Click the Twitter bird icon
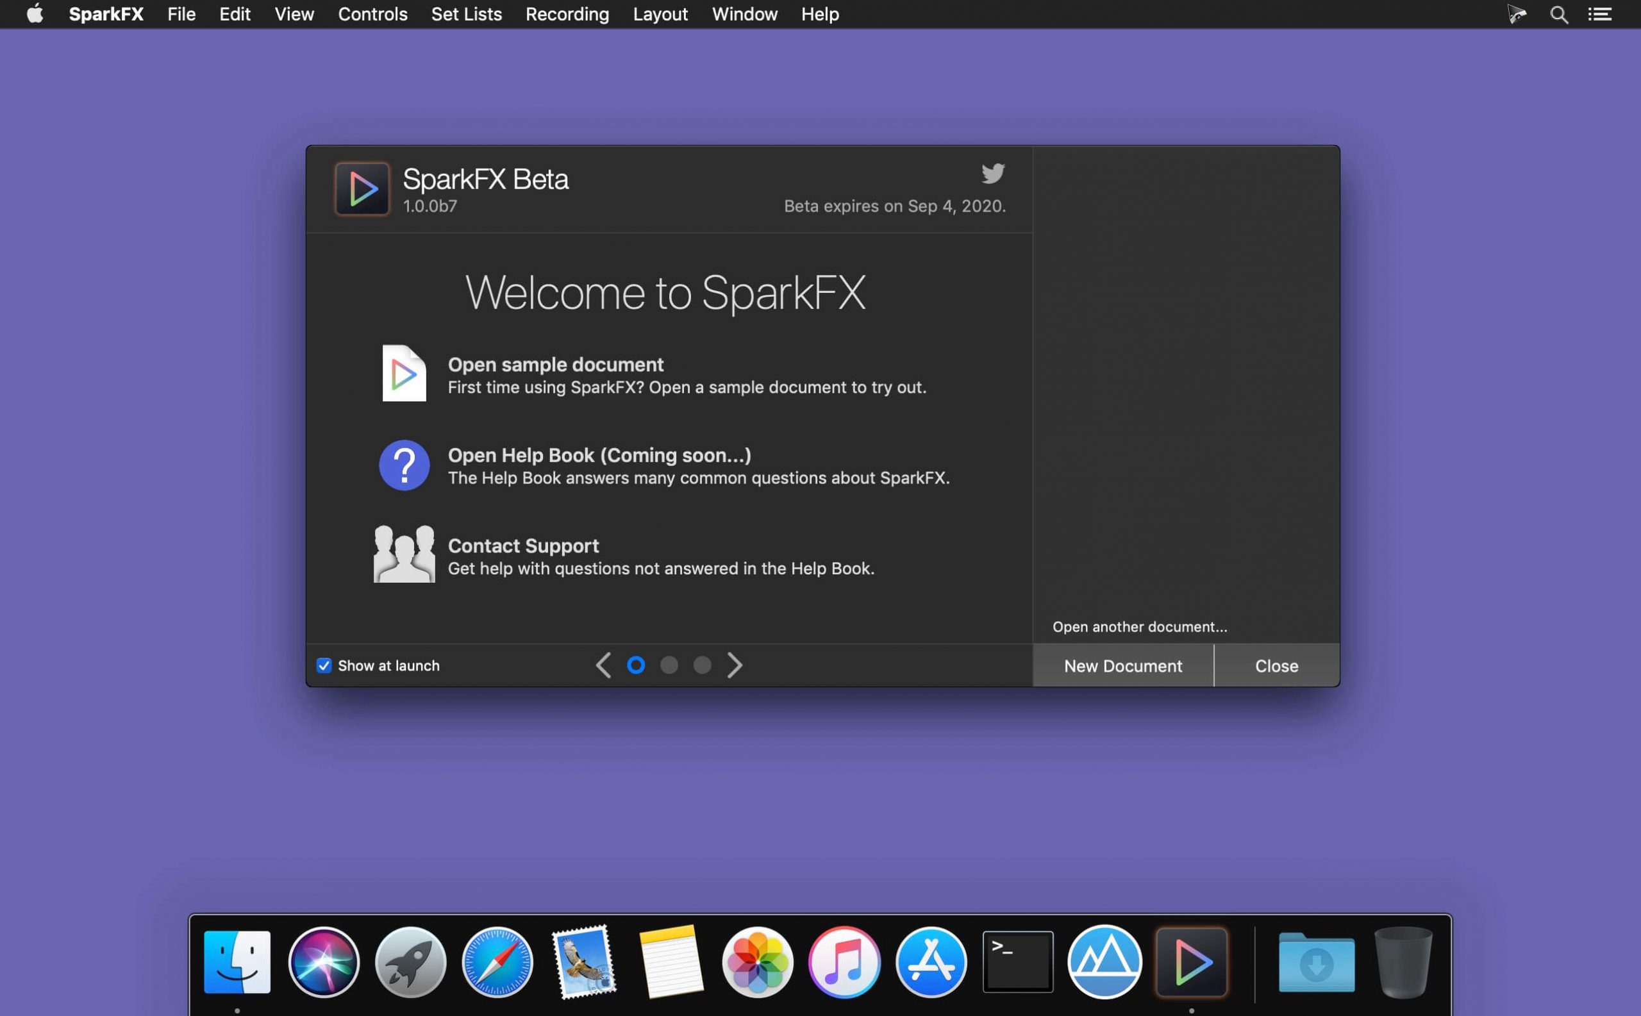This screenshot has width=1641, height=1016. (x=992, y=173)
